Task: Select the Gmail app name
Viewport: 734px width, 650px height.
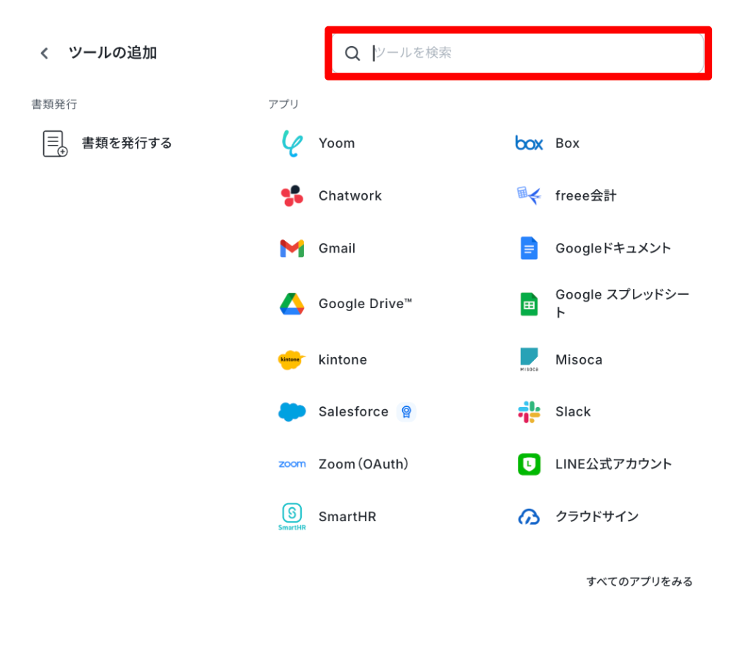Action: (x=337, y=248)
